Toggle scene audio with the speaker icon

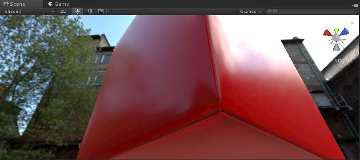(89, 11)
